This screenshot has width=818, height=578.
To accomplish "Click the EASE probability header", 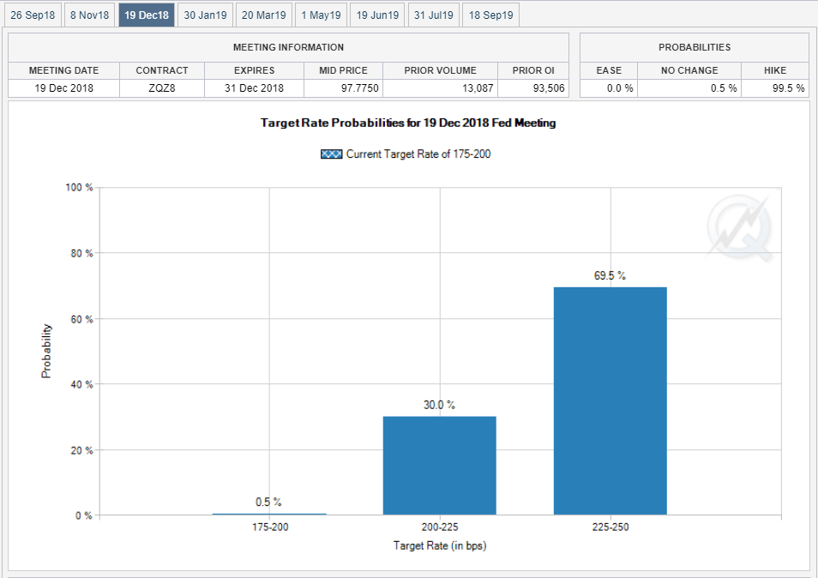I will 609,70.
